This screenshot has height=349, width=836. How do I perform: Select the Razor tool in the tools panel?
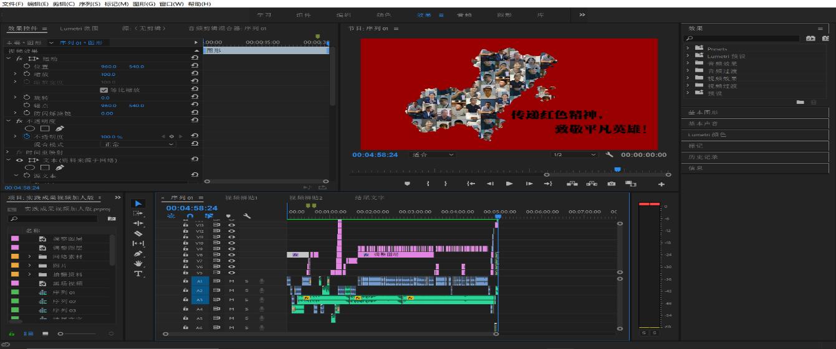[138, 233]
